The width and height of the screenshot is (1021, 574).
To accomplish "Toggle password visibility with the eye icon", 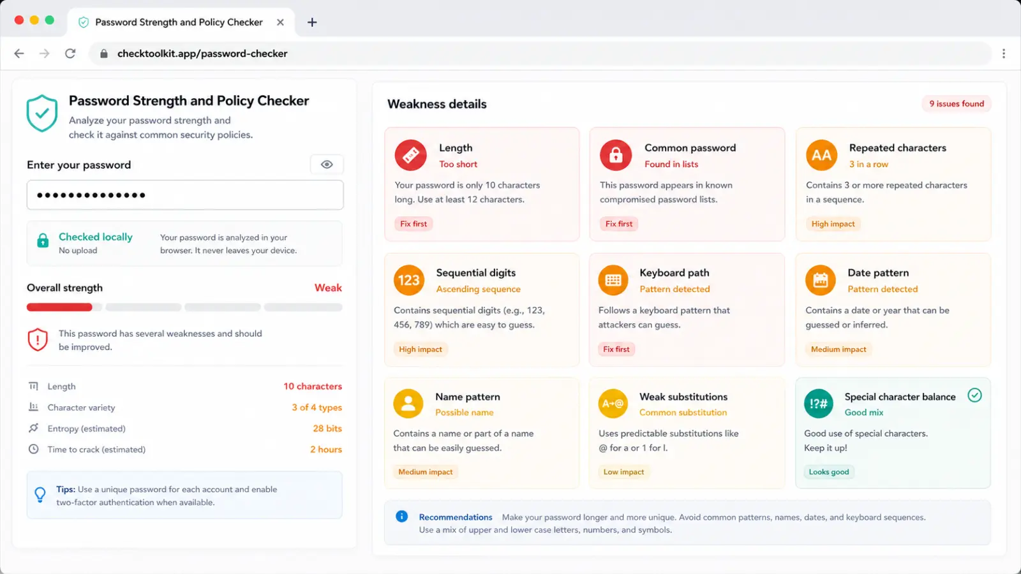I will pyautogui.click(x=327, y=165).
